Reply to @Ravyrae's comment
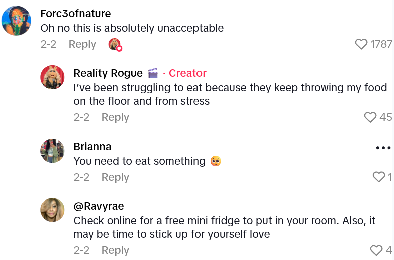The image size is (394, 260). coord(115,250)
